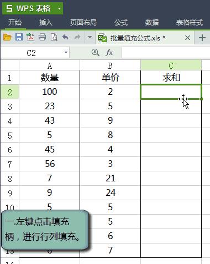Screen dimensions: 210x264
Task: Select cell B5 containing 8
Action: pyautogui.click(x=110, y=135)
